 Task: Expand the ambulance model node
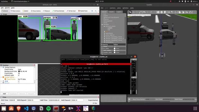click(x=104, y=42)
